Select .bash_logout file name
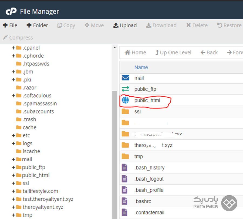The image size is (243, 219). coord(149,179)
